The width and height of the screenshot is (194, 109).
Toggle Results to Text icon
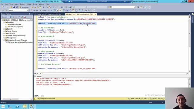(70, 10)
